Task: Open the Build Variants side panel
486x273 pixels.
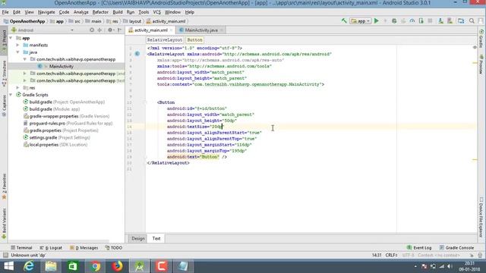Action: point(4,224)
